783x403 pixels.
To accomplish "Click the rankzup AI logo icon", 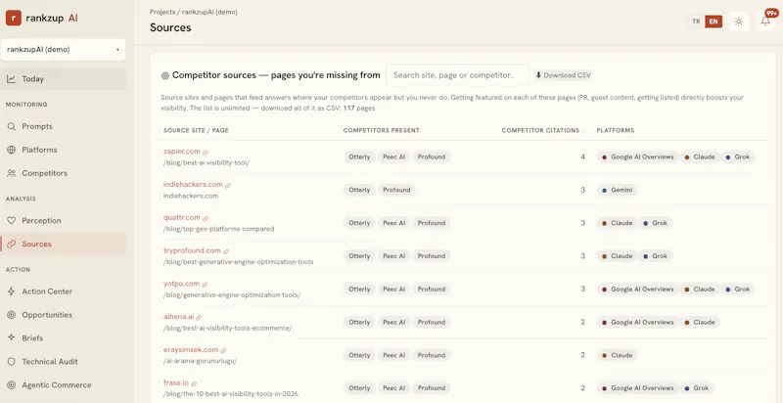I will [14, 18].
